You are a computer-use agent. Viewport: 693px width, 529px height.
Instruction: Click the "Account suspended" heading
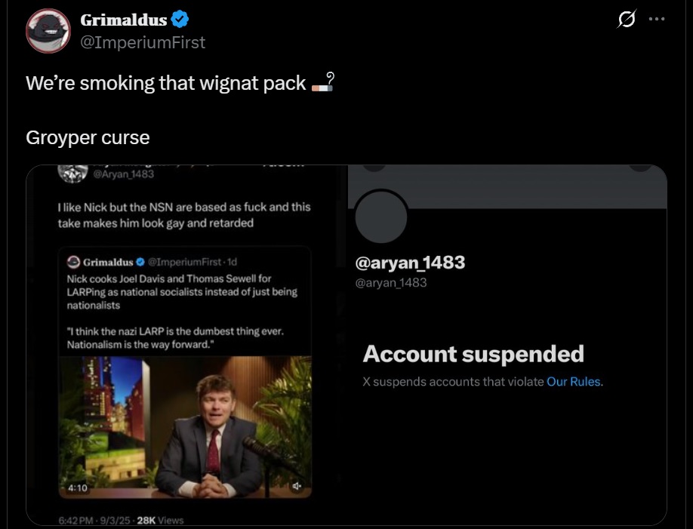(x=473, y=354)
